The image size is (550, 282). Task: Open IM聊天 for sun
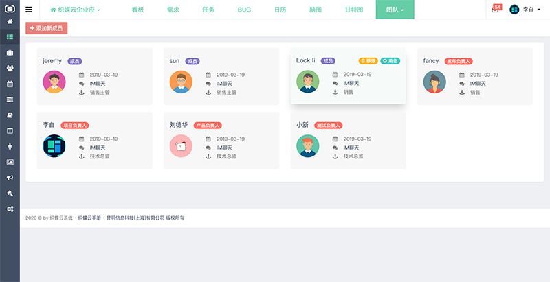(225, 84)
